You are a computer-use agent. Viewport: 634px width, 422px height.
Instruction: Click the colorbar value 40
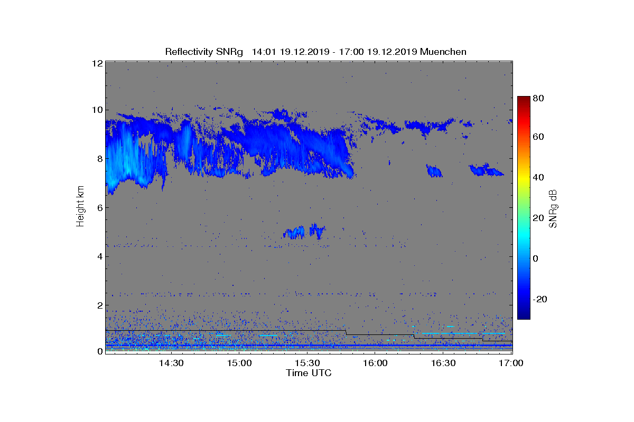pos(539,177)
